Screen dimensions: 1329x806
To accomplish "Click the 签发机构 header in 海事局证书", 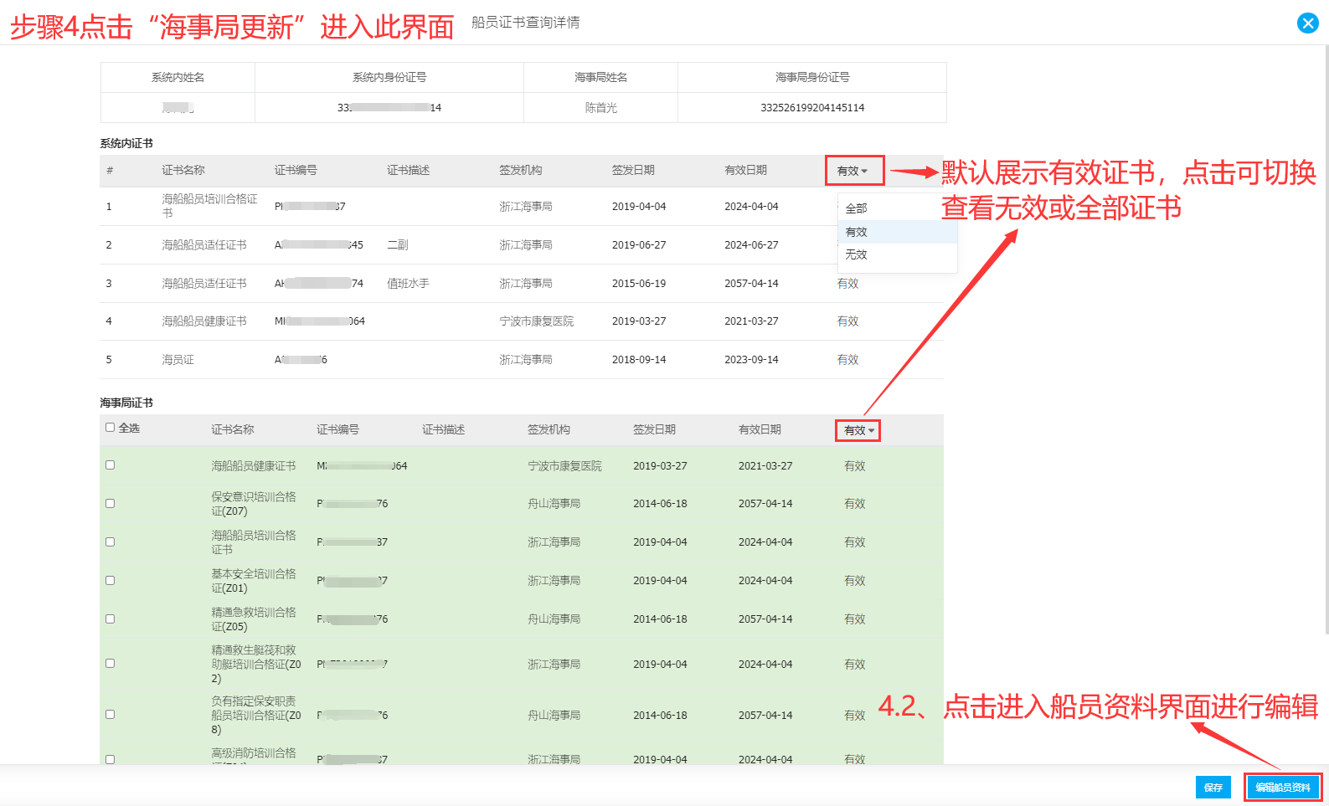I will (x=549, y=429).
